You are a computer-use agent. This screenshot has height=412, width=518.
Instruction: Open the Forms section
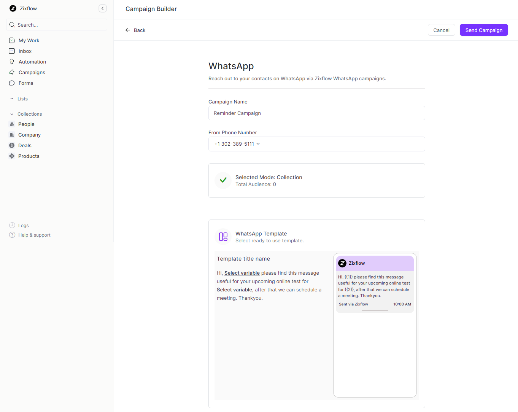tap(25, 83)
